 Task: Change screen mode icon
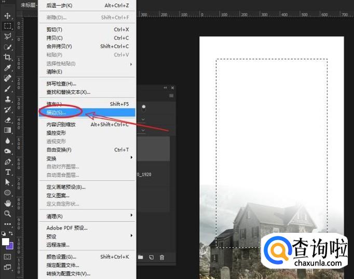pos(7,267)
